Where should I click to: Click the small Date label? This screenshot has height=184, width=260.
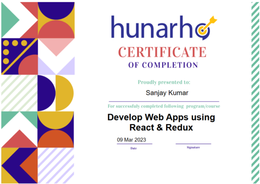pos(134,148)
